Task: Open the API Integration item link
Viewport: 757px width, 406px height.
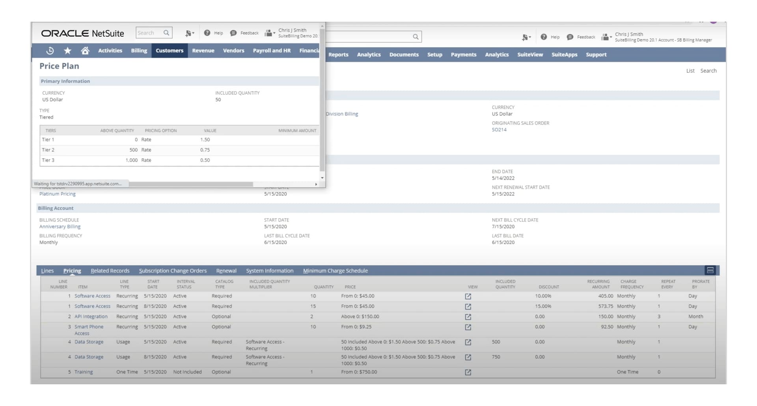Action: tap(91, 316)
